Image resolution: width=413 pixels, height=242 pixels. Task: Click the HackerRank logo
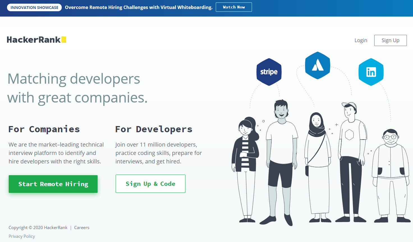coord(36,40)
